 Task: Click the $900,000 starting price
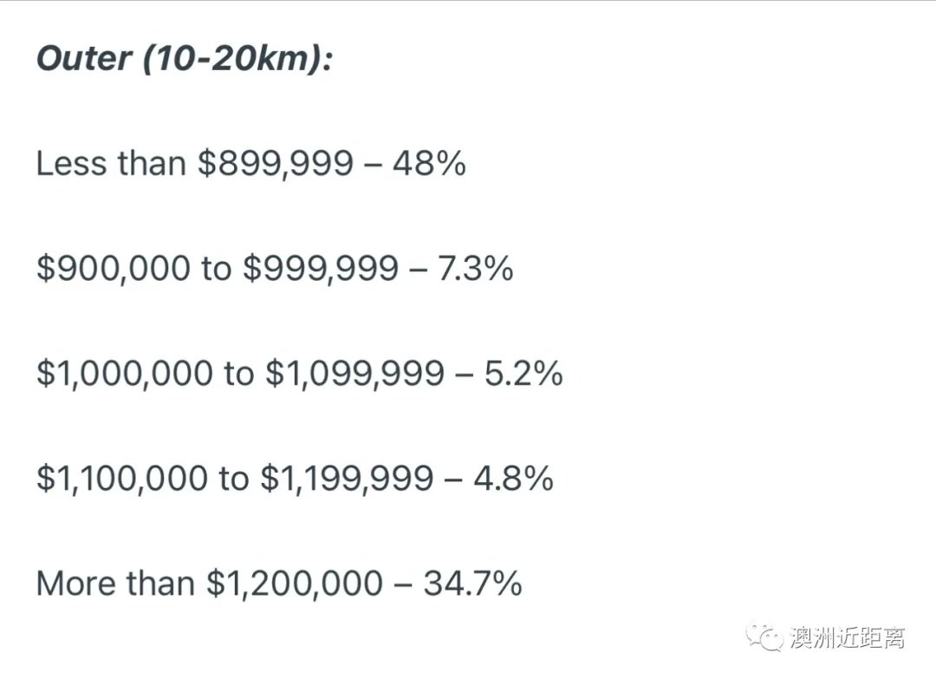click(x=114, y=269)
